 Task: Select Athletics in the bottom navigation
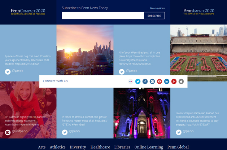point(58,147)
